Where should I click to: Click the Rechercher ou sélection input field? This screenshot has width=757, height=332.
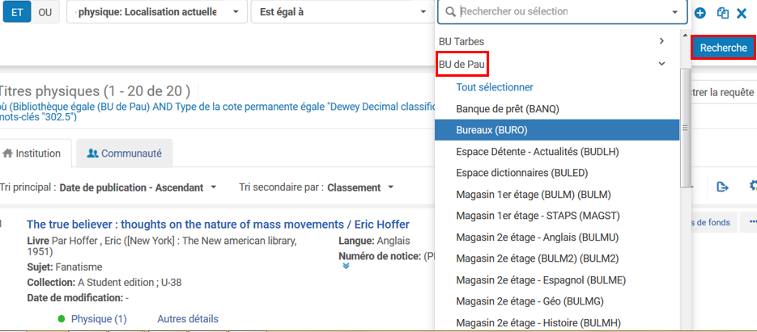click(559, 12)
